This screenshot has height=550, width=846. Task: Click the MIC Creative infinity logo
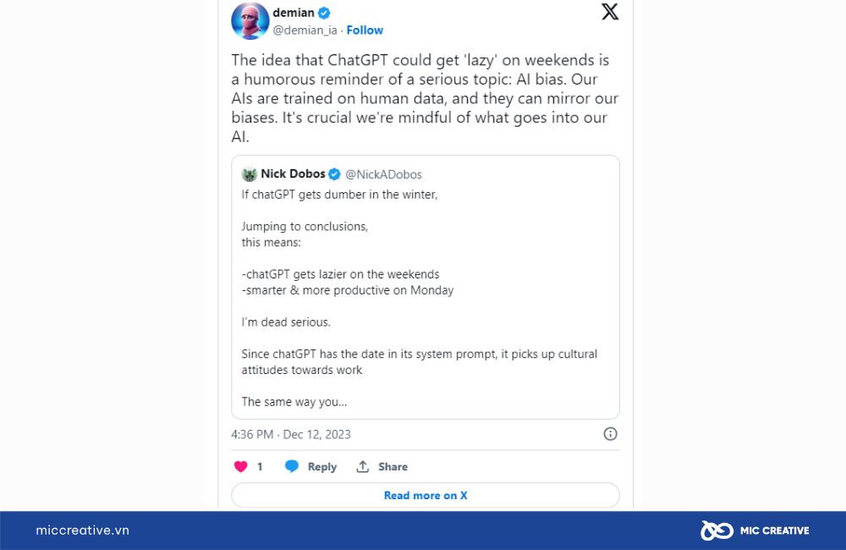pos(717,531)
